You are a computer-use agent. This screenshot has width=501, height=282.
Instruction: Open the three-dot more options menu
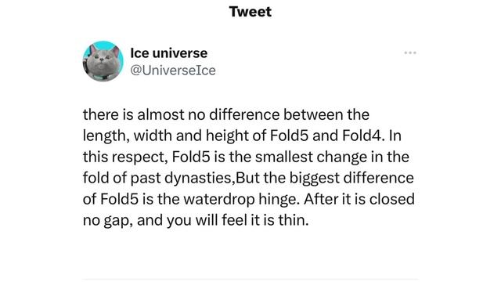pos(410,52)
